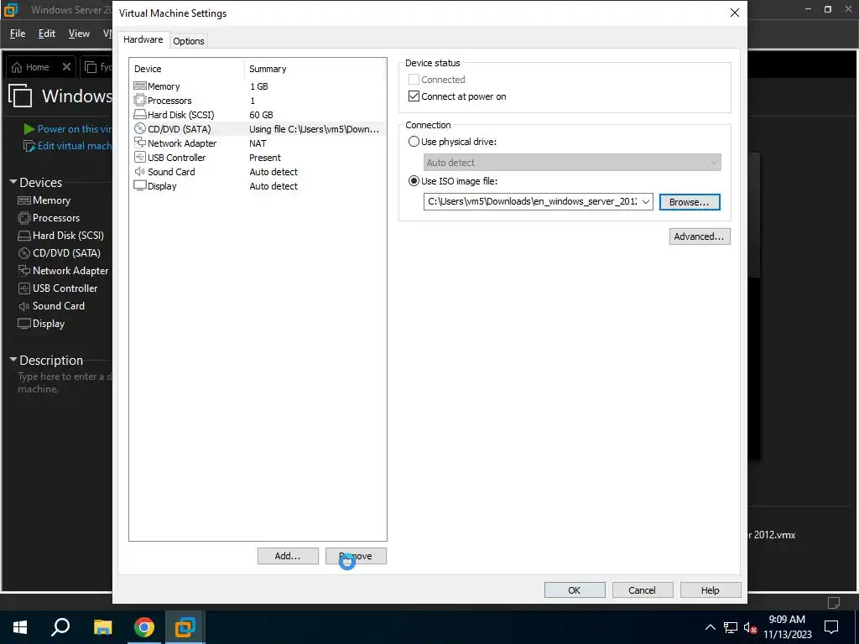
Task: Launch Google Chrome from the taskbar
Action: point(144,627)
